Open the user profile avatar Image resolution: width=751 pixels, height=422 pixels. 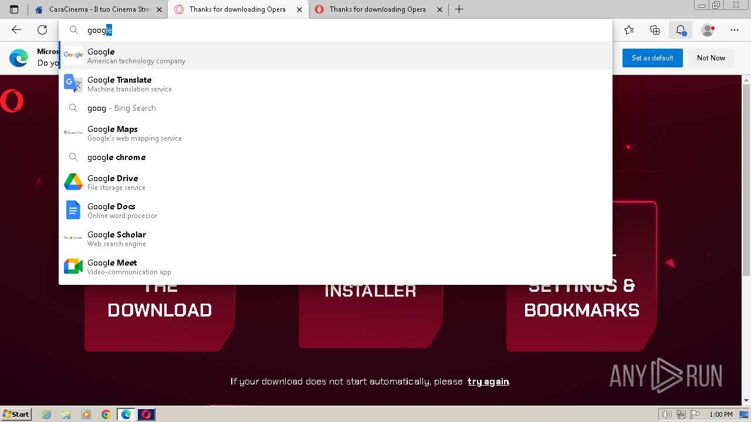point(708,30)
